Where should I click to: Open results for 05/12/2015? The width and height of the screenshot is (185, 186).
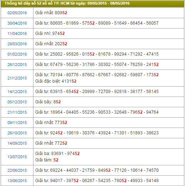pos(17,102)
